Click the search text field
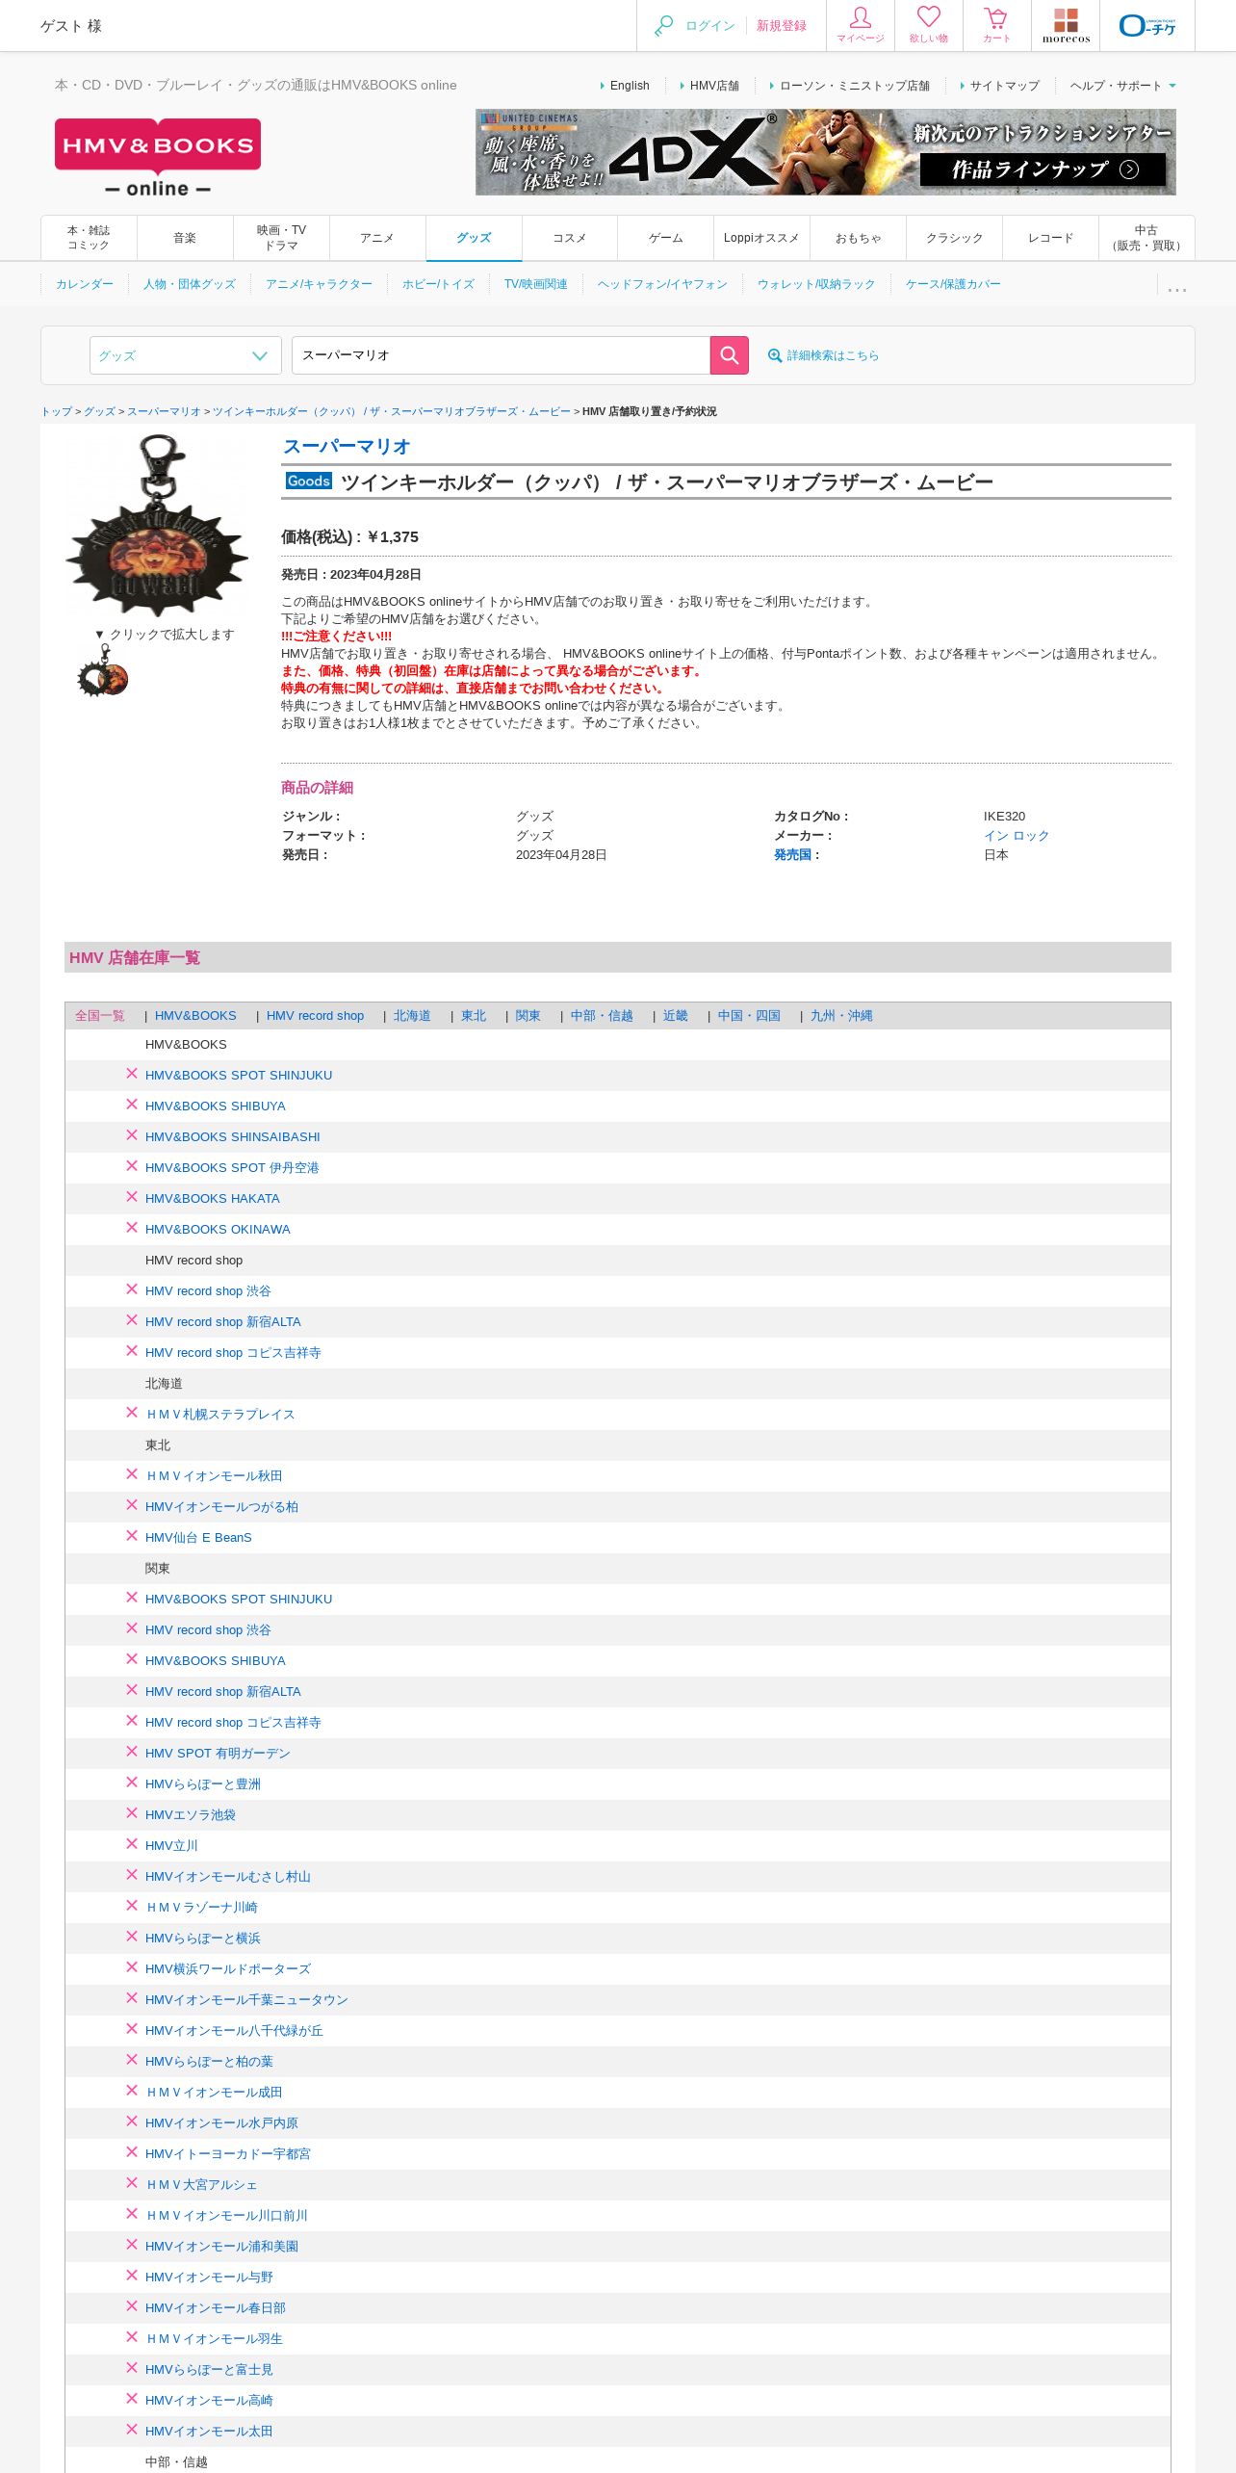Image resolution: width=1236 pixels, height=2473 pixels. pyautogui.click(x=501, y=355)
